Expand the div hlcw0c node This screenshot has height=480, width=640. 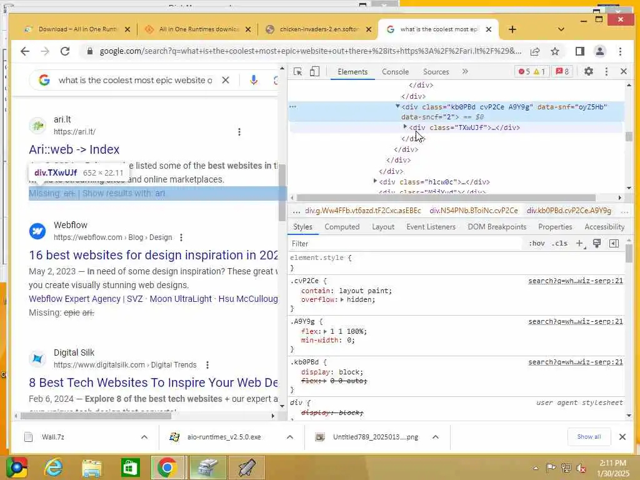pos(375,181)
